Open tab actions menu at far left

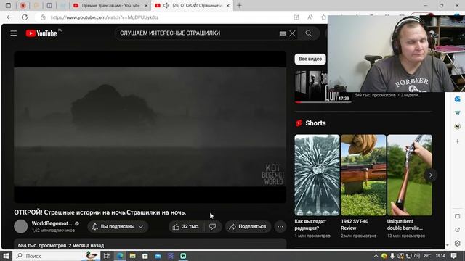pyautogui.click(x=8, y=5)
